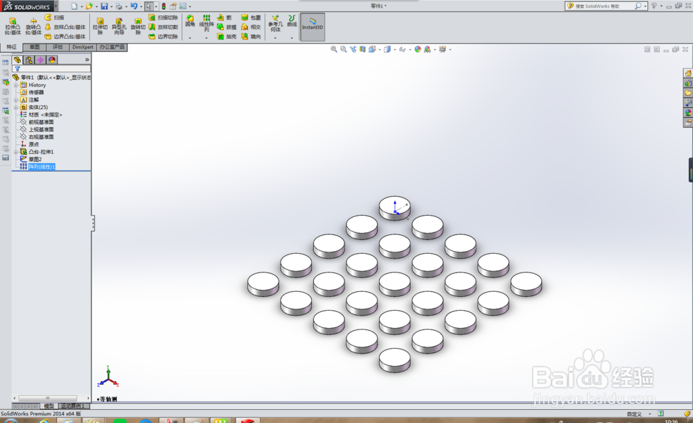Expand the History folder node

[x=16, y=85]
